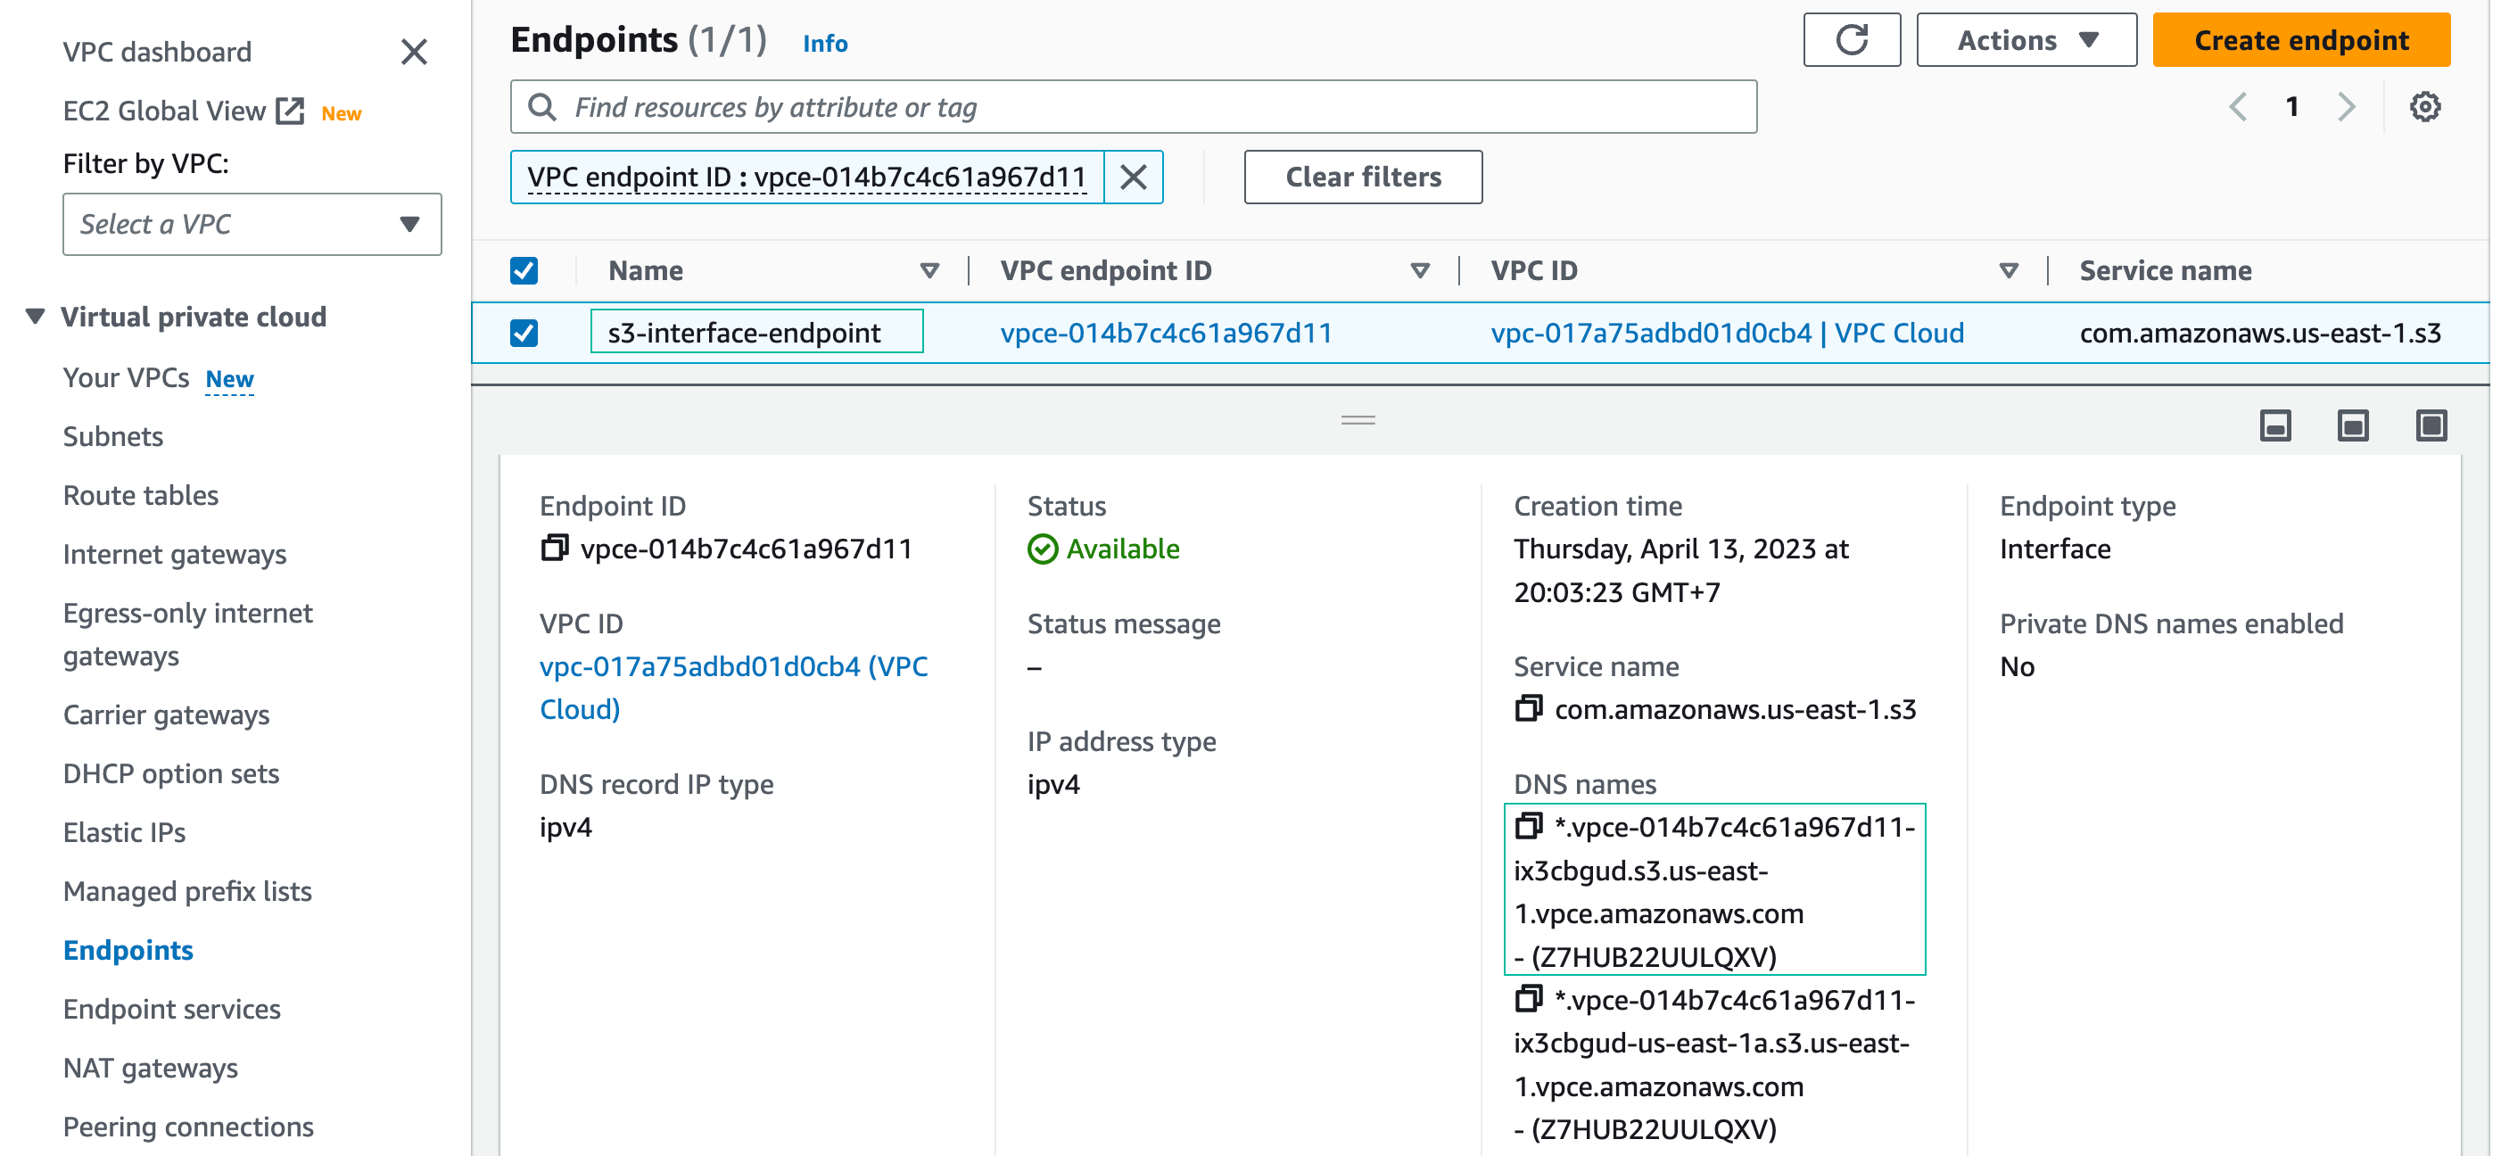Collapse the Virtual private cloud section
Screen dimensions: 2501x1156
(x=36, y=317)
